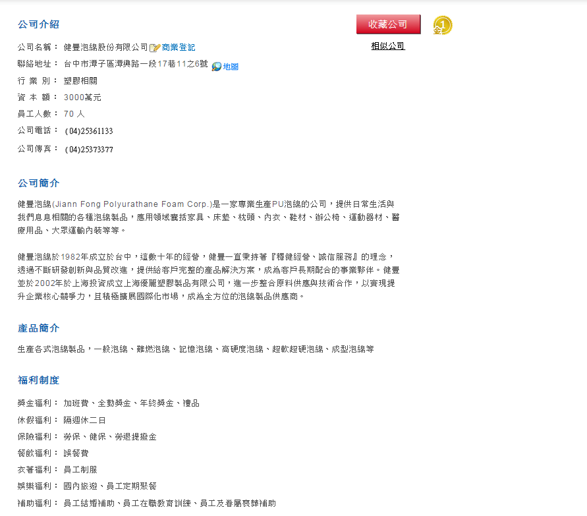Click bonus benefits 加班費、全勤獎金、年終獎金、禮品
The image size is (587, 516).
(x=131, y=403)
